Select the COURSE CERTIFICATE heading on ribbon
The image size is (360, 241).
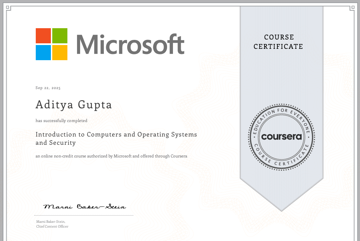coord(279,42)
